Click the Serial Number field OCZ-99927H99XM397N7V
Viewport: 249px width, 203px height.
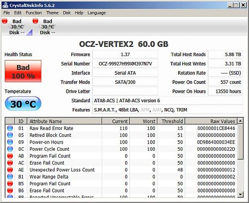[125, 64]
